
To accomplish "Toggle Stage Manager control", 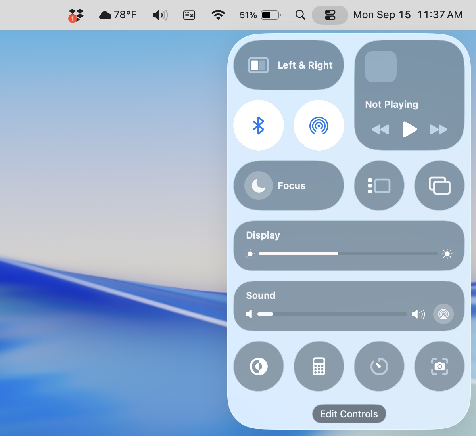I will point(379,185).
